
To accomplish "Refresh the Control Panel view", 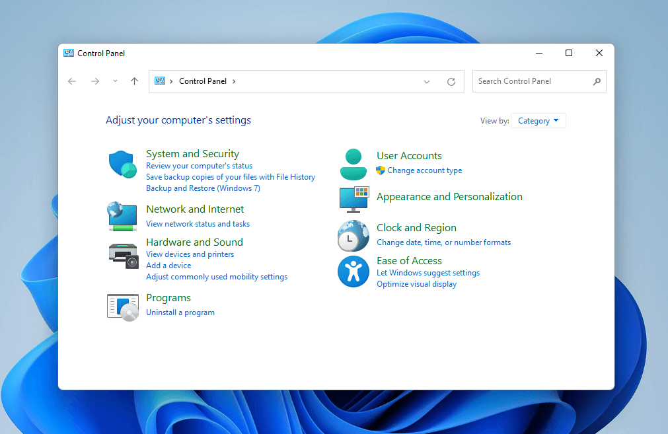I will (451, 82).
